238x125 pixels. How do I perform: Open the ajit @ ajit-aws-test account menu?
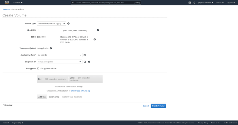click(205, 3)
